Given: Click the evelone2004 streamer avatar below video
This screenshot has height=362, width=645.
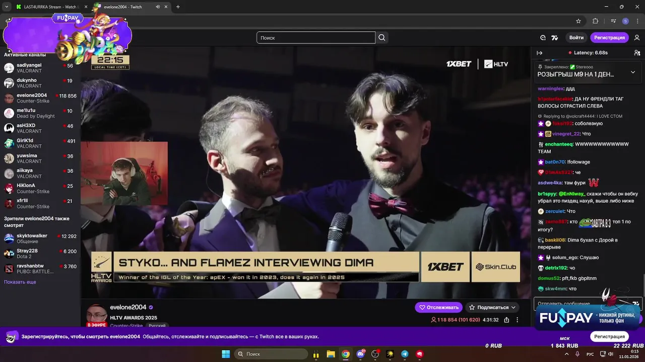Looking at the screenshot, I should coord(97,315).
